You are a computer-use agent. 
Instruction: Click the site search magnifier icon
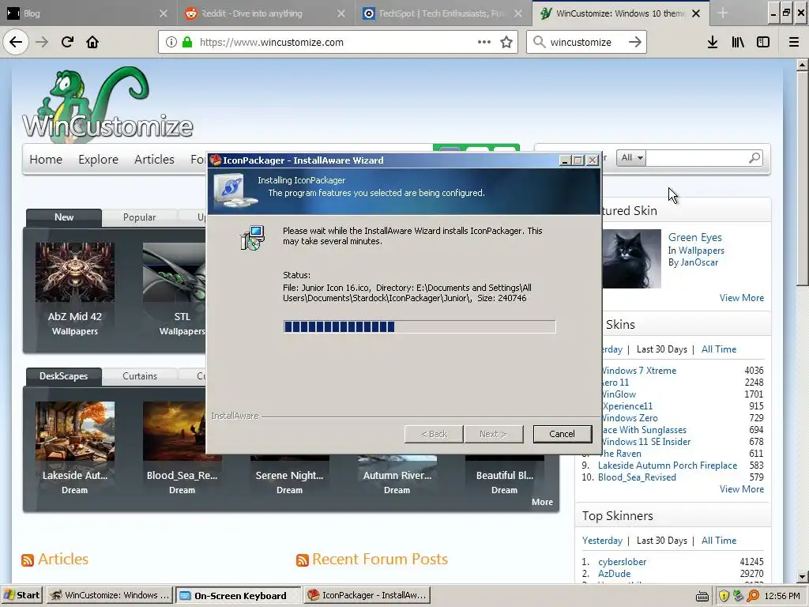[x=754, y=157]
